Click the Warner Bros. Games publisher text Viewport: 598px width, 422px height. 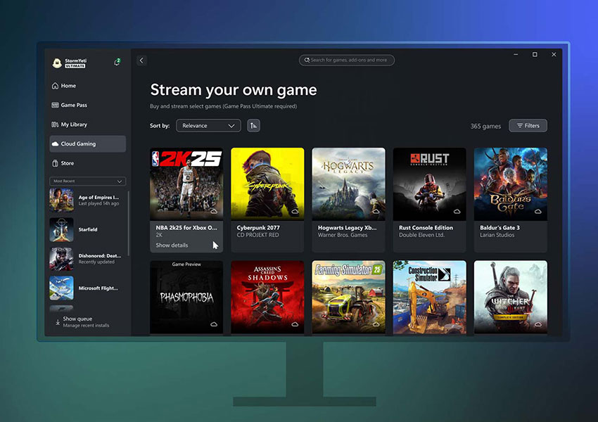pyautogui.click(x=343, y=235)
